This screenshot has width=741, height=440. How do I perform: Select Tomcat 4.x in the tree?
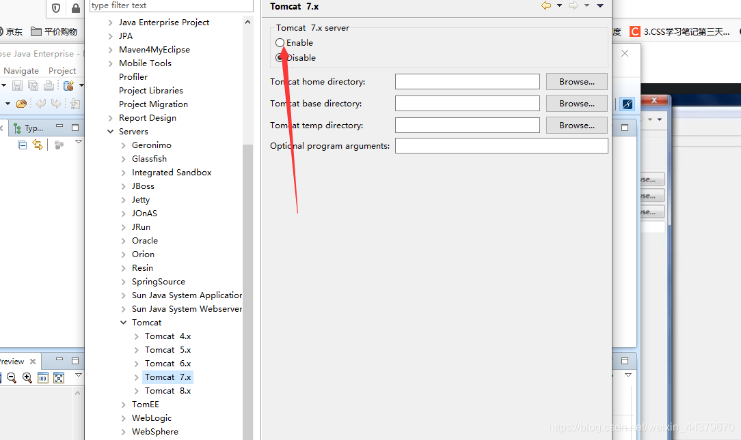pos(167,336)
